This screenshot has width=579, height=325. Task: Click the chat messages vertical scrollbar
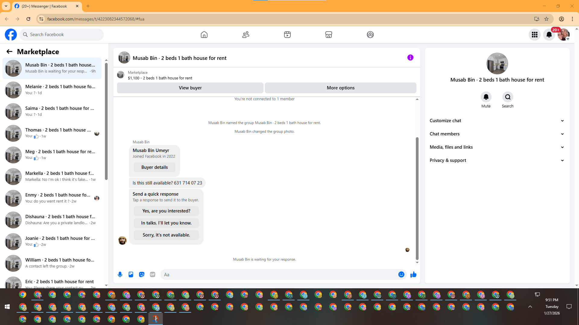coord(417,199)
